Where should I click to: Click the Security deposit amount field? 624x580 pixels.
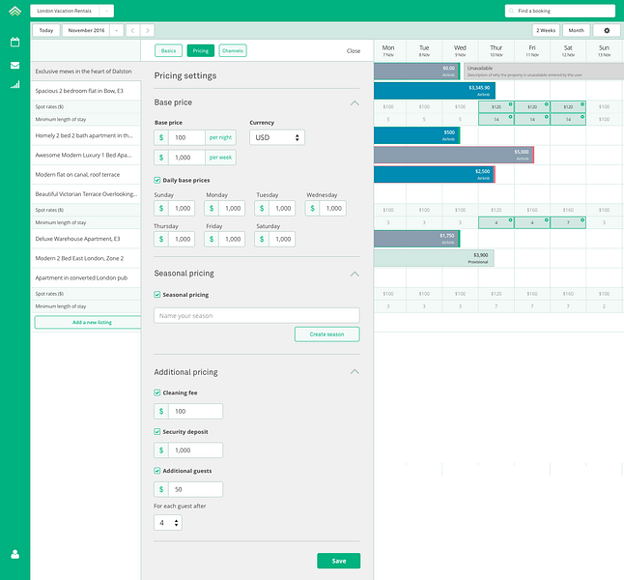pos(188,450)
